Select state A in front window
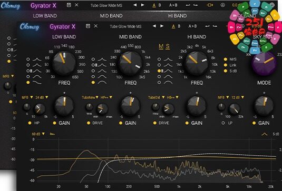Screen dimensions: 282x191 coord(173,26)
